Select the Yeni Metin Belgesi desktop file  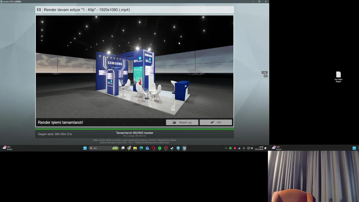[x=339, y=77]
